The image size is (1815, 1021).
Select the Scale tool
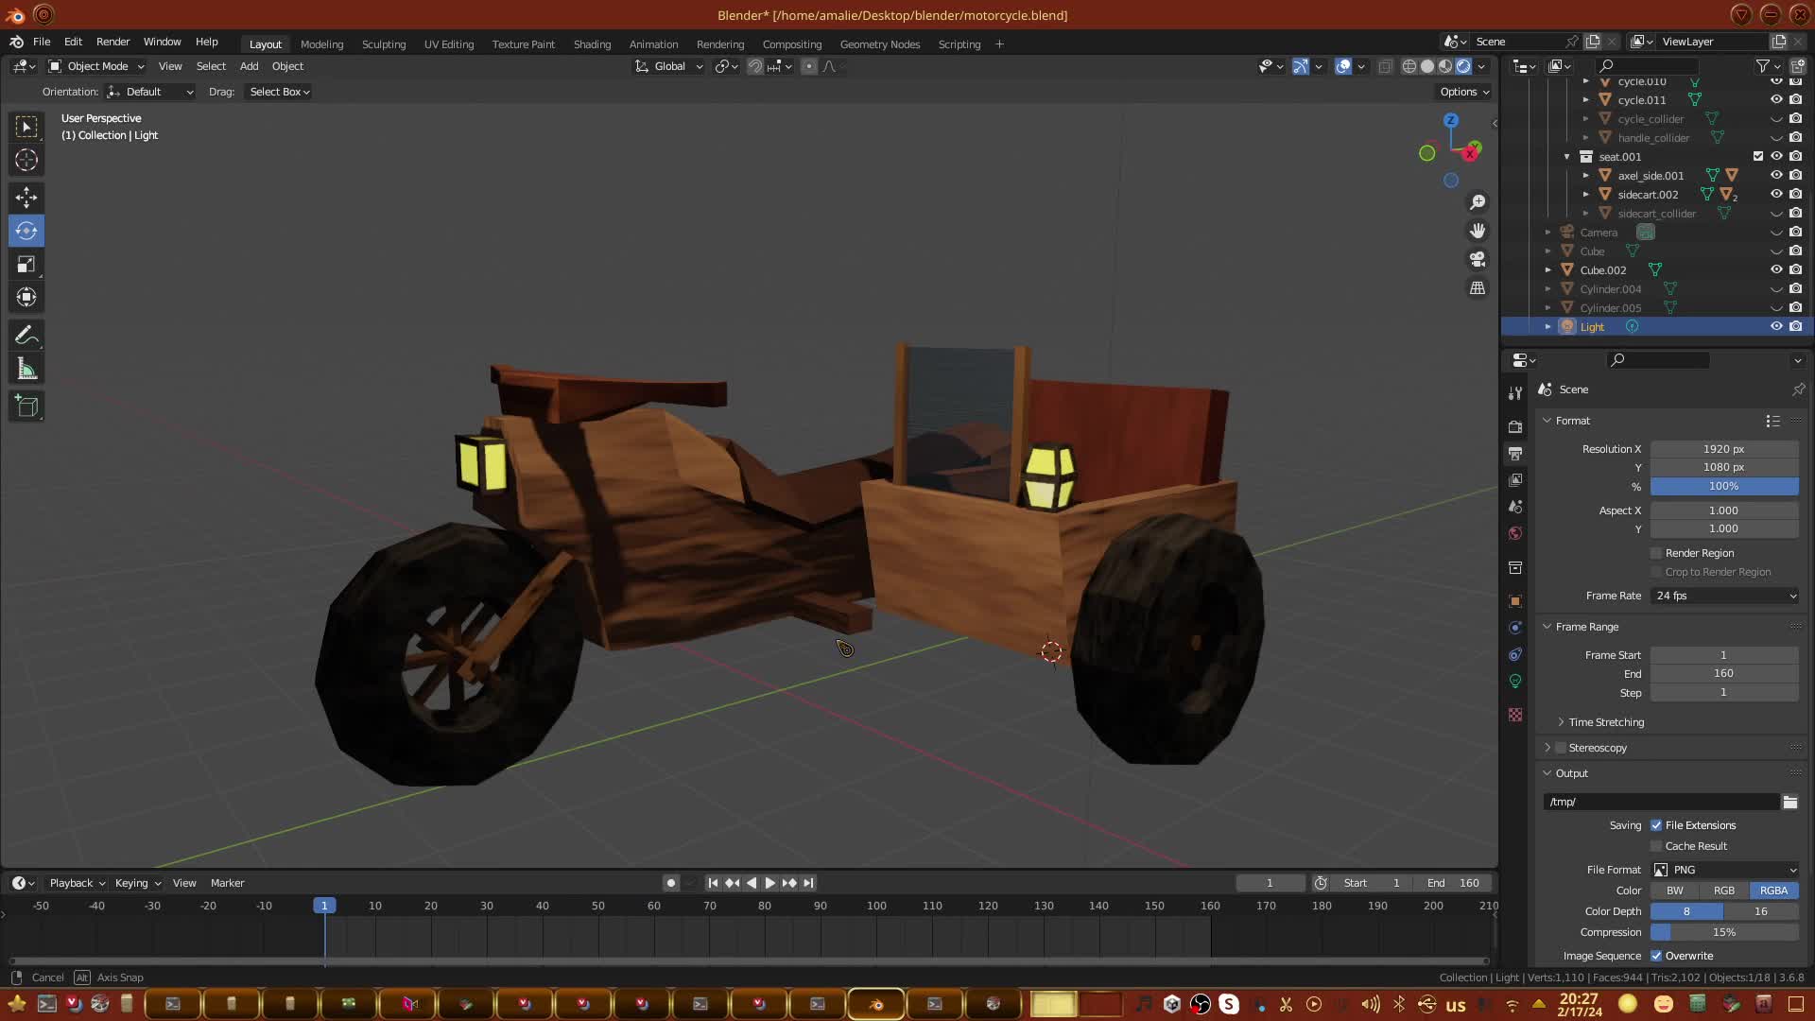click(26, 265)
